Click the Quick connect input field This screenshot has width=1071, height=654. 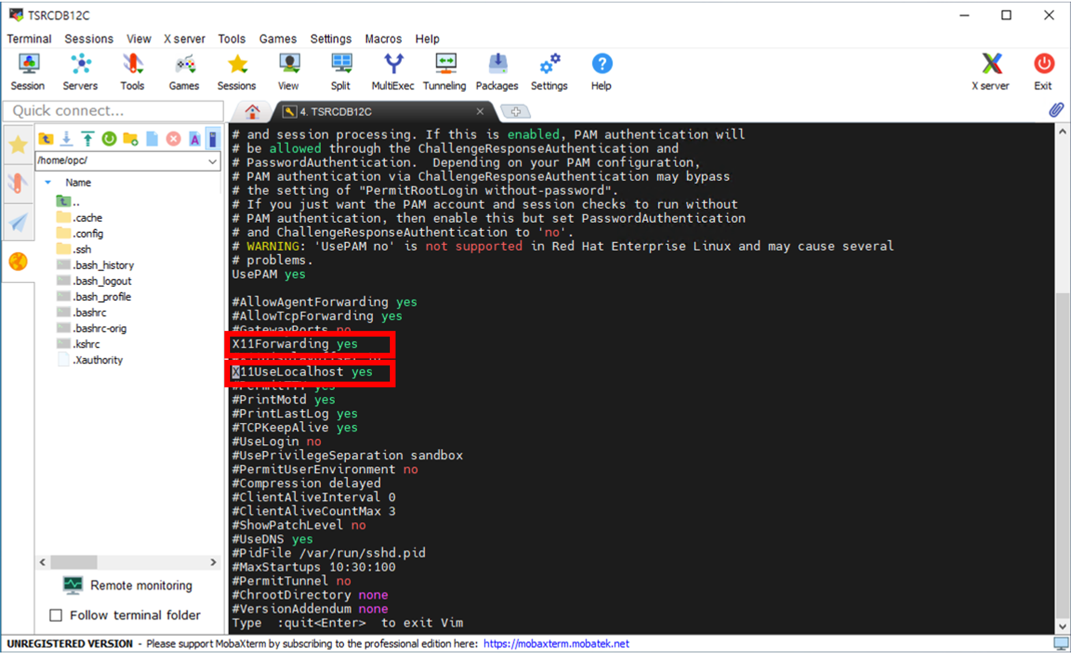[x=114, y=111]
